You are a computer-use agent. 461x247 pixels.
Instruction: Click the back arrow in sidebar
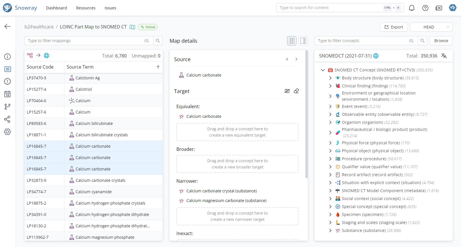coord(7,26)
